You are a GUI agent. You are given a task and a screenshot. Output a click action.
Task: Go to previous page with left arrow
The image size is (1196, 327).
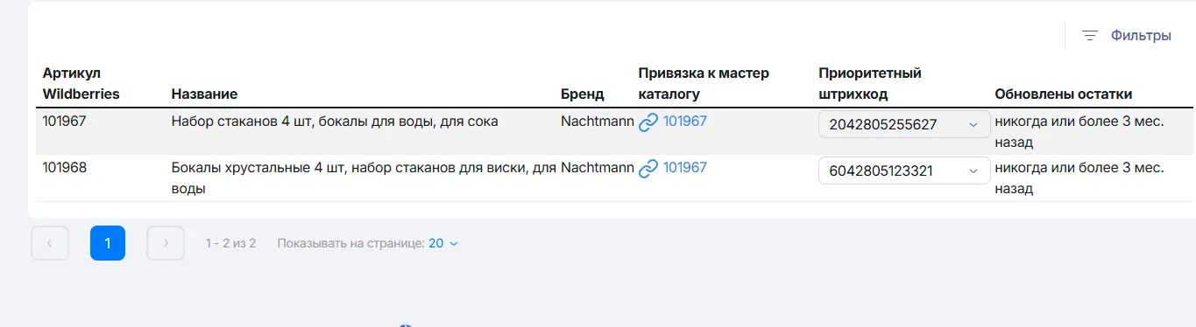[x=50, y=243]
